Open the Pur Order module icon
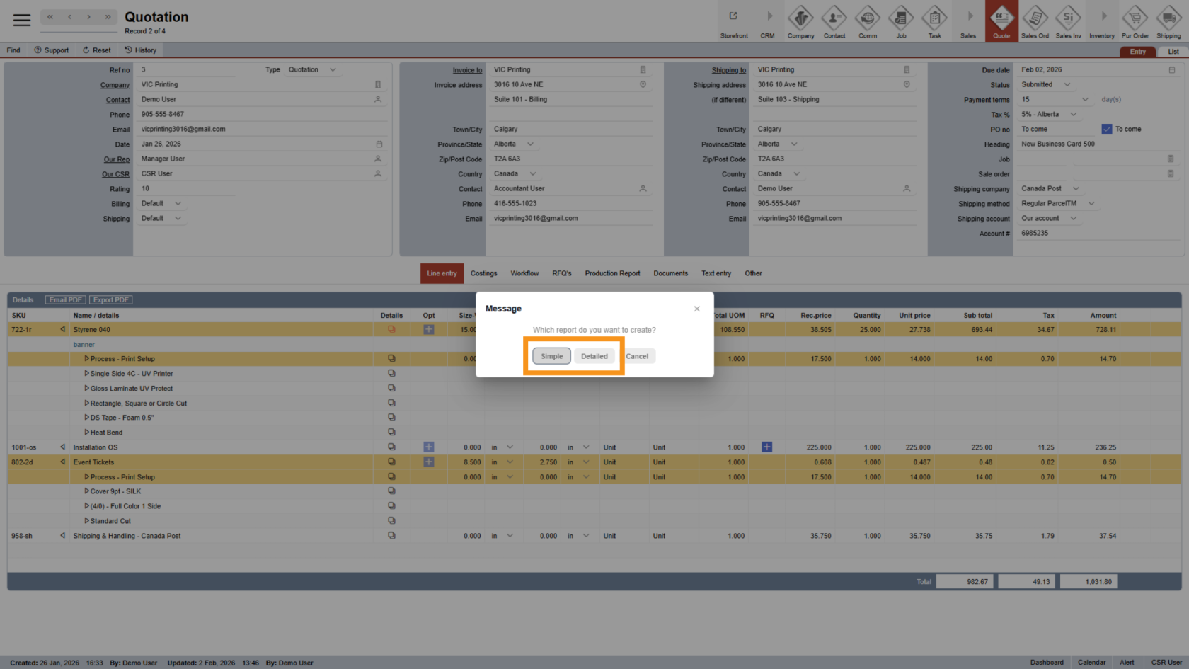Viewport: 1189px width, 669px height. click(1135, 21)
